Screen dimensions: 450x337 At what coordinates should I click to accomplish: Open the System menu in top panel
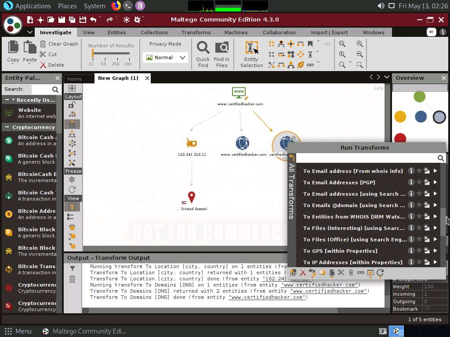(94, 6)
